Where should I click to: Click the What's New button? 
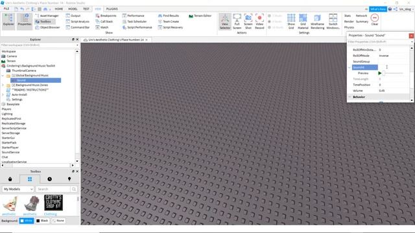[378, 9]
